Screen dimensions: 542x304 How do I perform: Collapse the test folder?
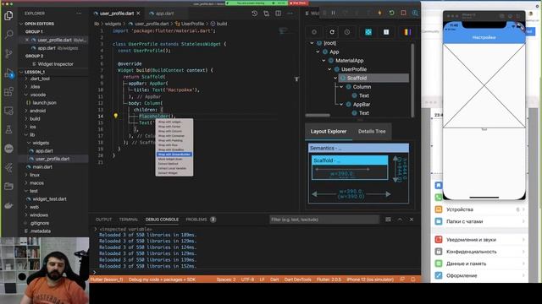click(x=26, y=191)
